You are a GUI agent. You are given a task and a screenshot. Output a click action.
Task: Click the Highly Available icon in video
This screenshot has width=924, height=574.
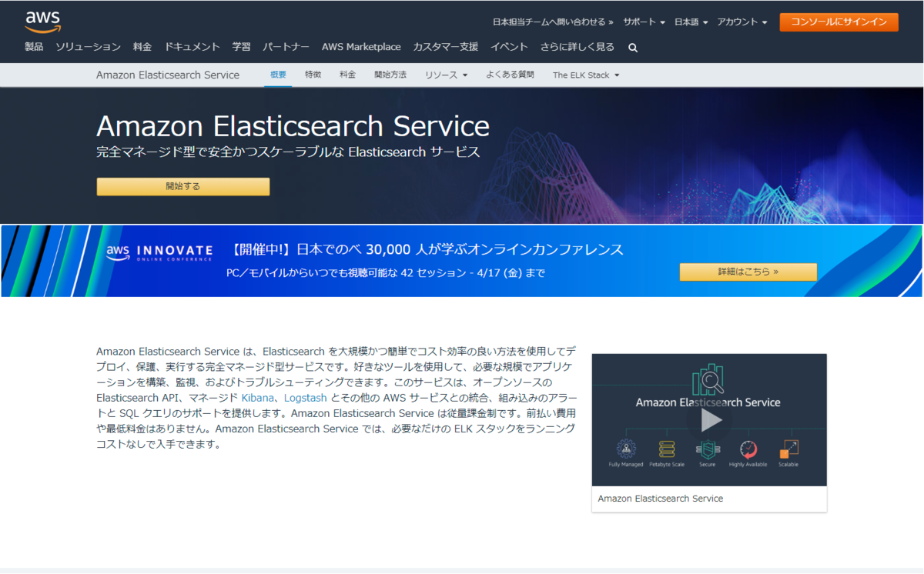[748, 449]
